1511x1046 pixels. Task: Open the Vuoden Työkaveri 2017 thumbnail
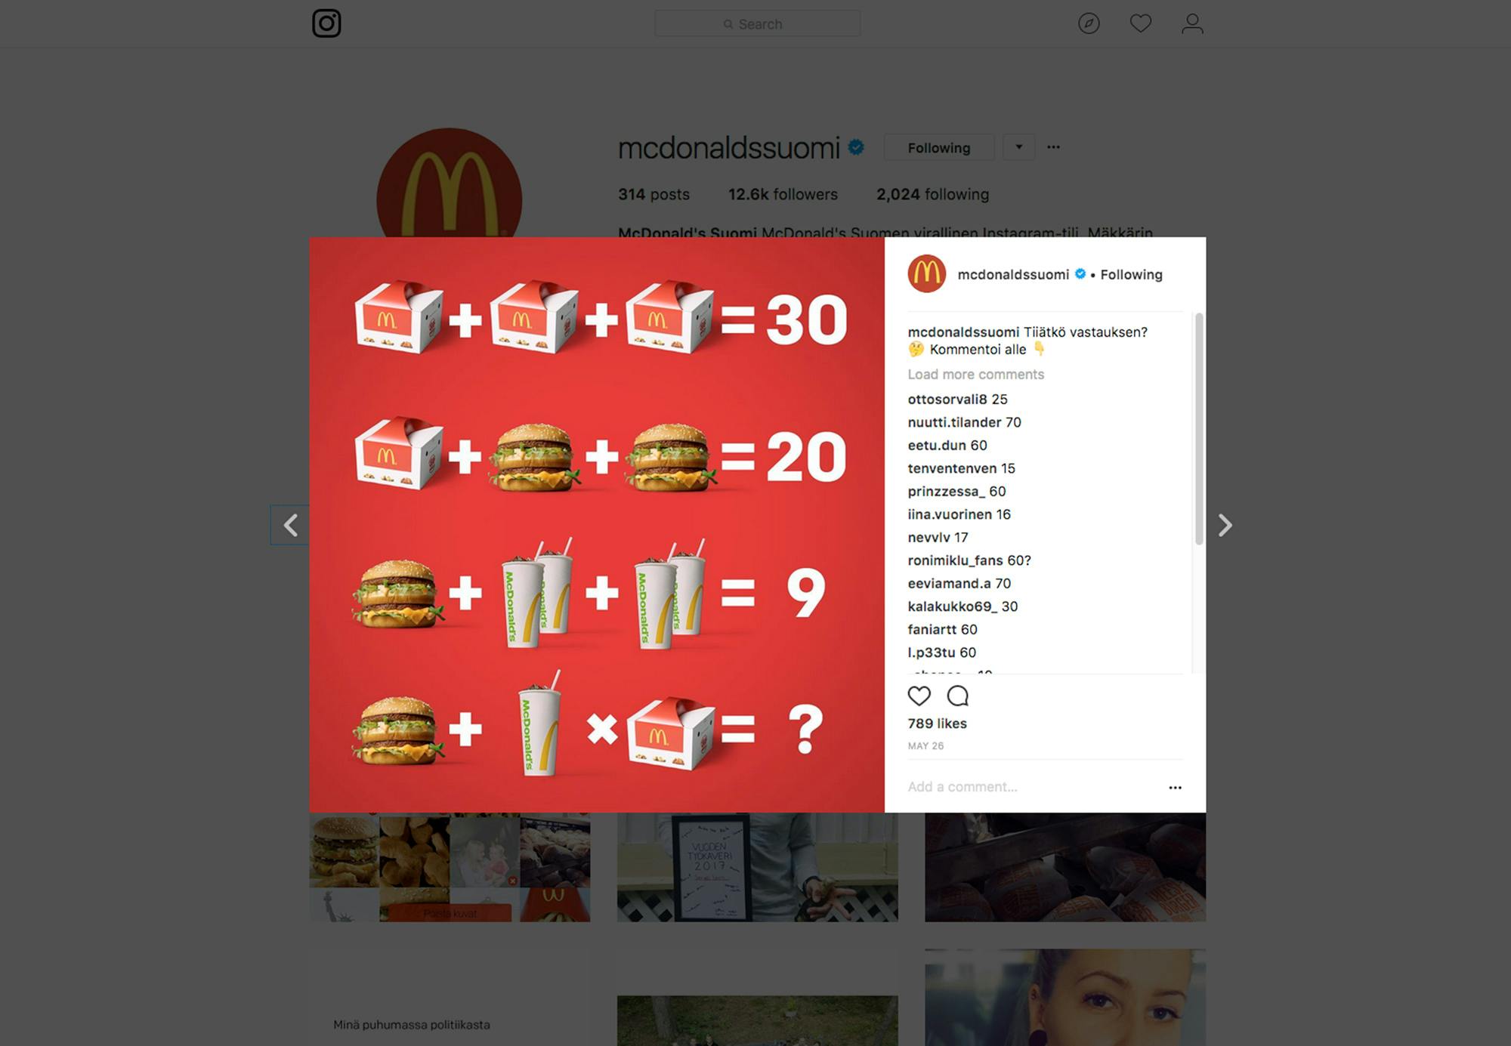(757, 866)
